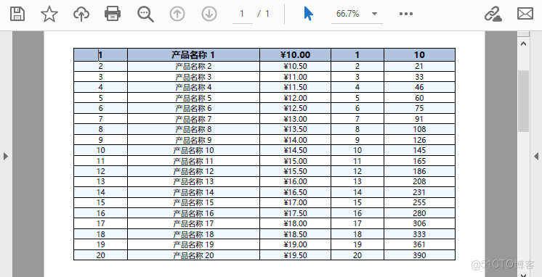This screenshot has height=277, width=542.
Task: Click price cell ¥17.50
Action: point(295,213)
